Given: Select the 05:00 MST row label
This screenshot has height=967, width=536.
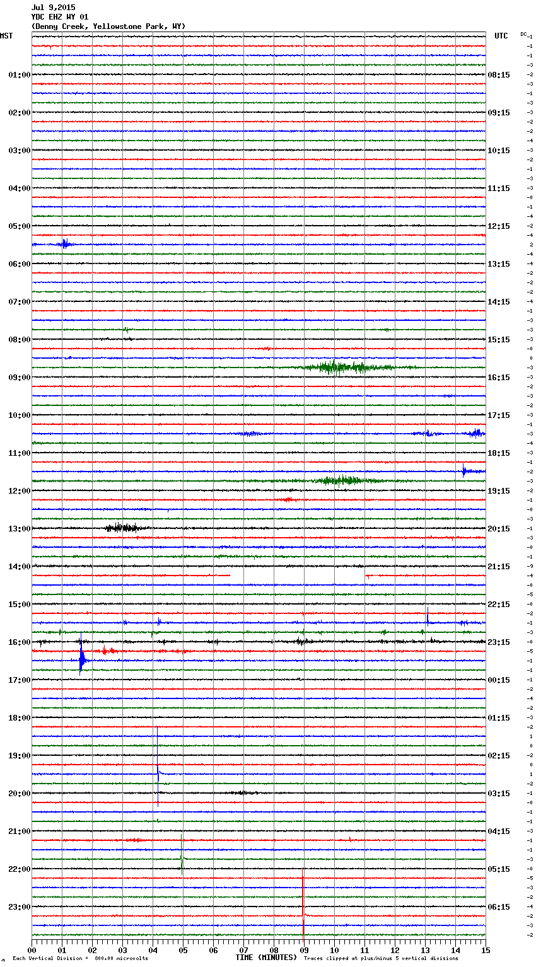Looking at the screenshot, I should (20, 226).
